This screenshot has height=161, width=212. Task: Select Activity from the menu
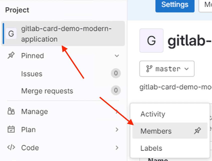pos(153,114)
